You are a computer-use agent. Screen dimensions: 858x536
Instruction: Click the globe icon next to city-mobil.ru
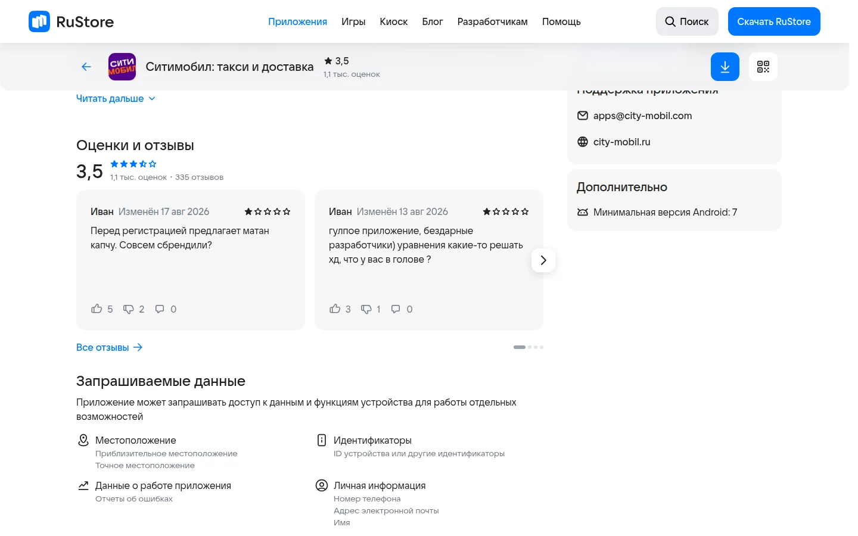tap(583, 142)
